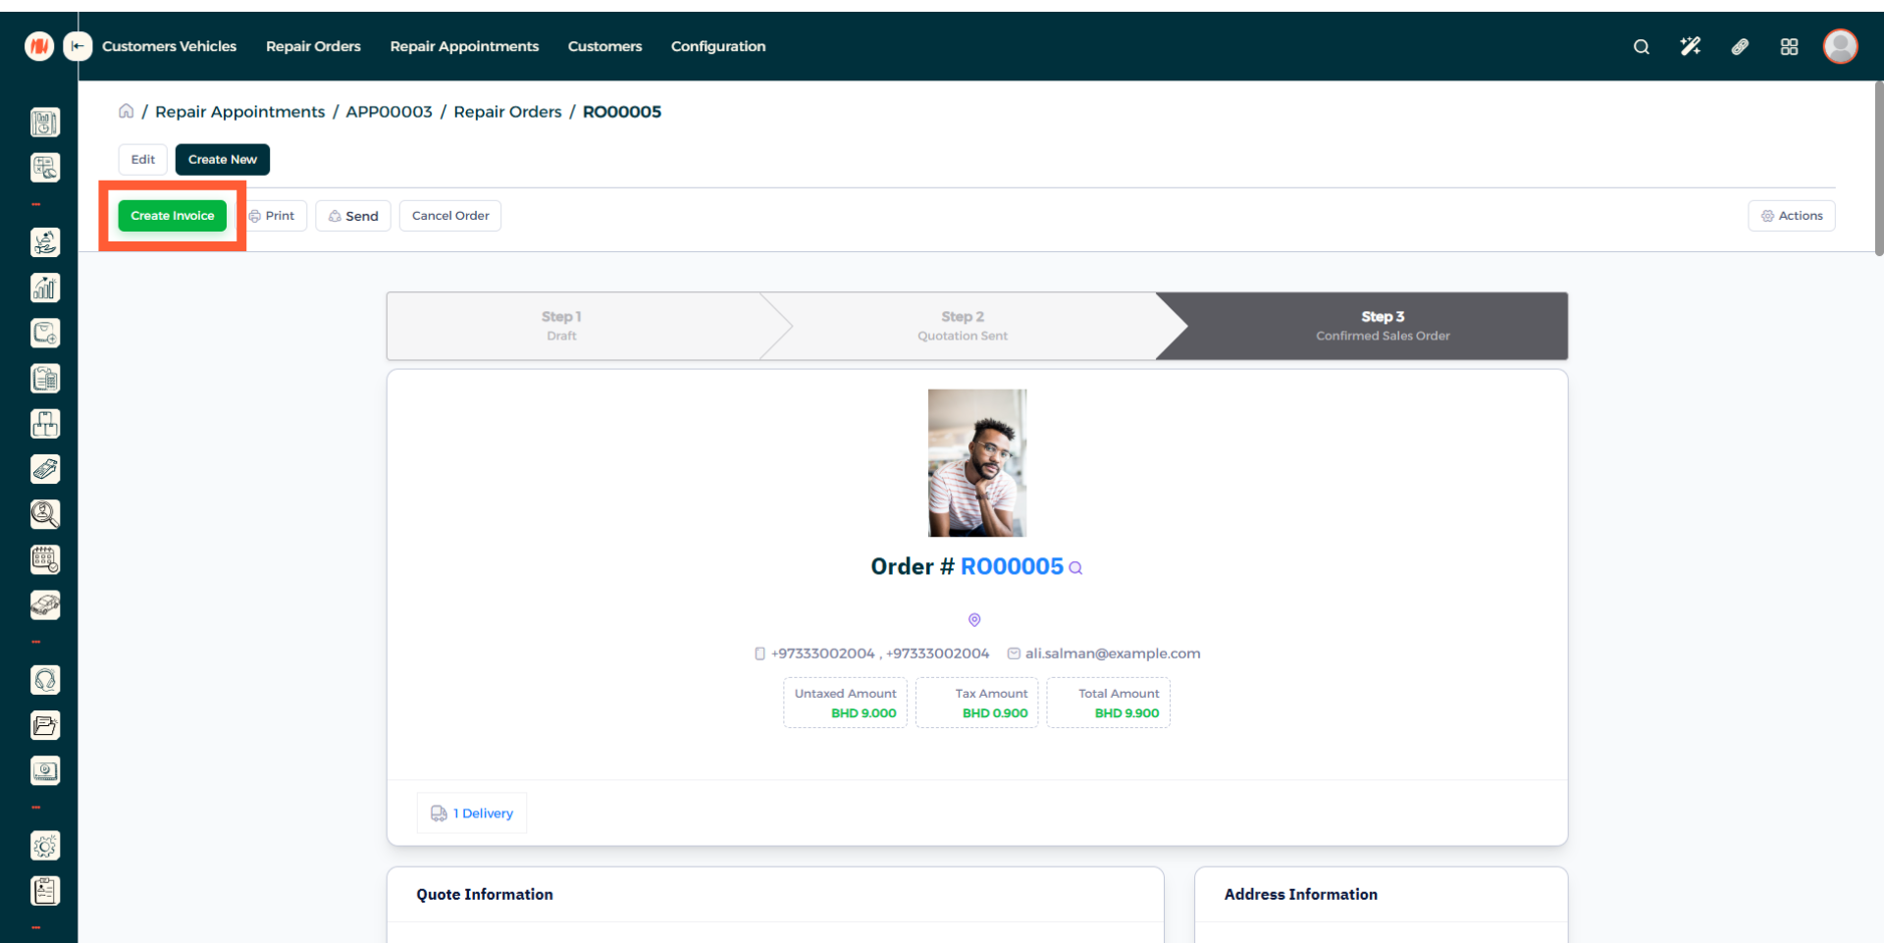Screen dimensions: 1884x943
Task: Click the customer photo thumbnail
Action: tap(977, 463)
